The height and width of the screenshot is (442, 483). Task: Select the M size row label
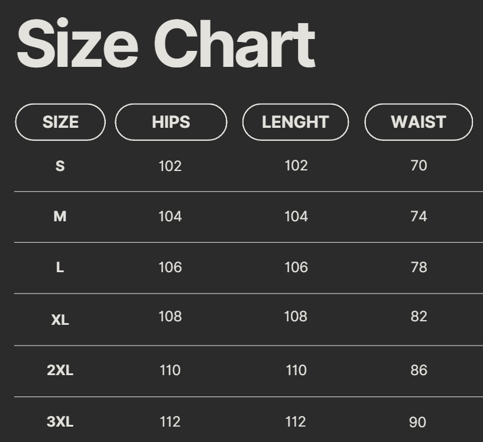click(60, 217)
